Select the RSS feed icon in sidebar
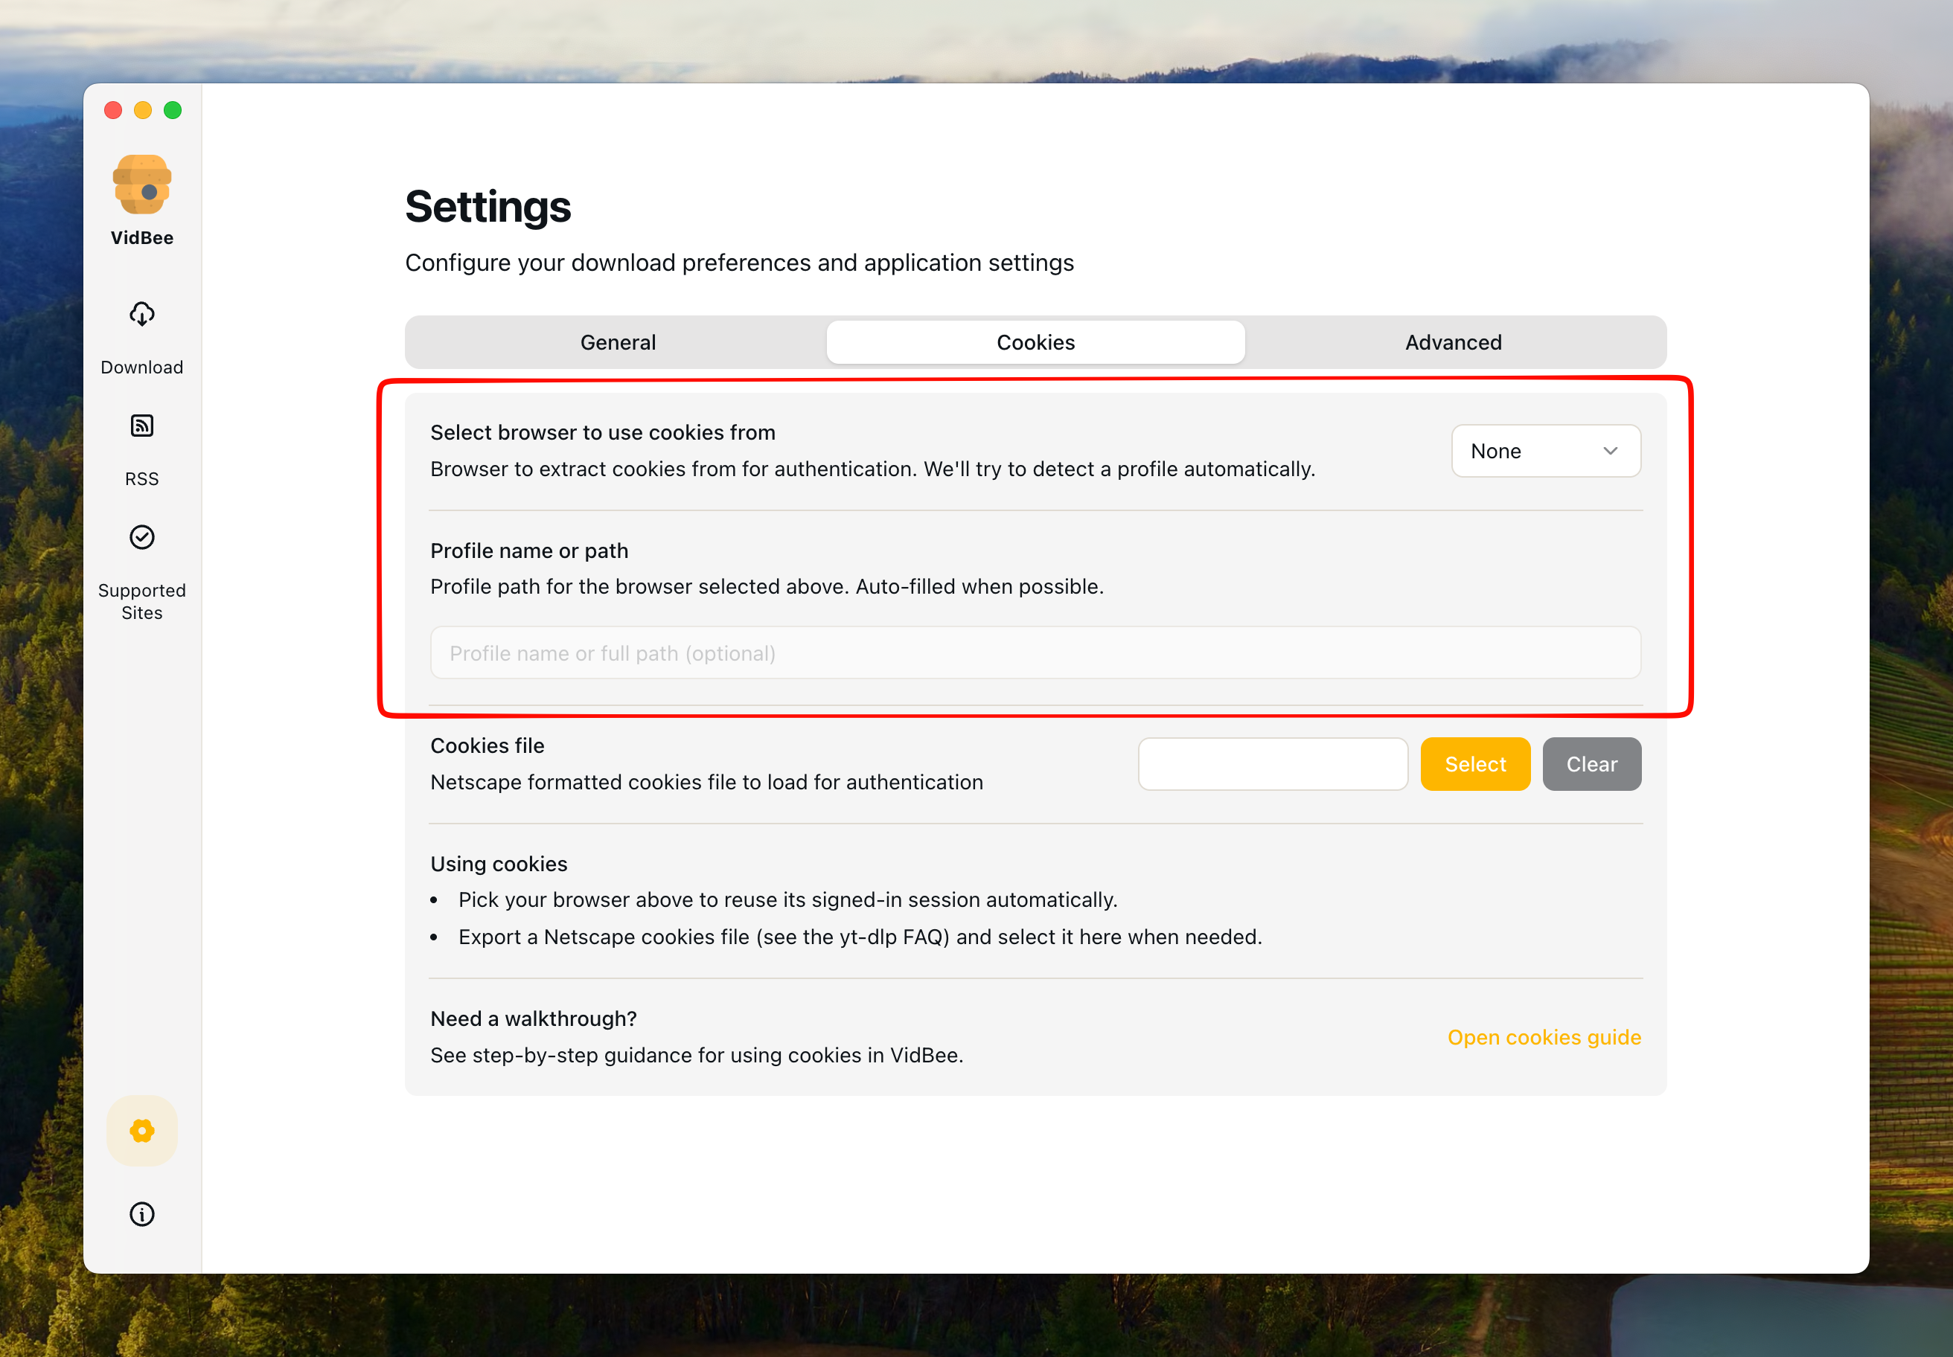This screenshot has height=1357, width=1953. click(x=141, y=426)
